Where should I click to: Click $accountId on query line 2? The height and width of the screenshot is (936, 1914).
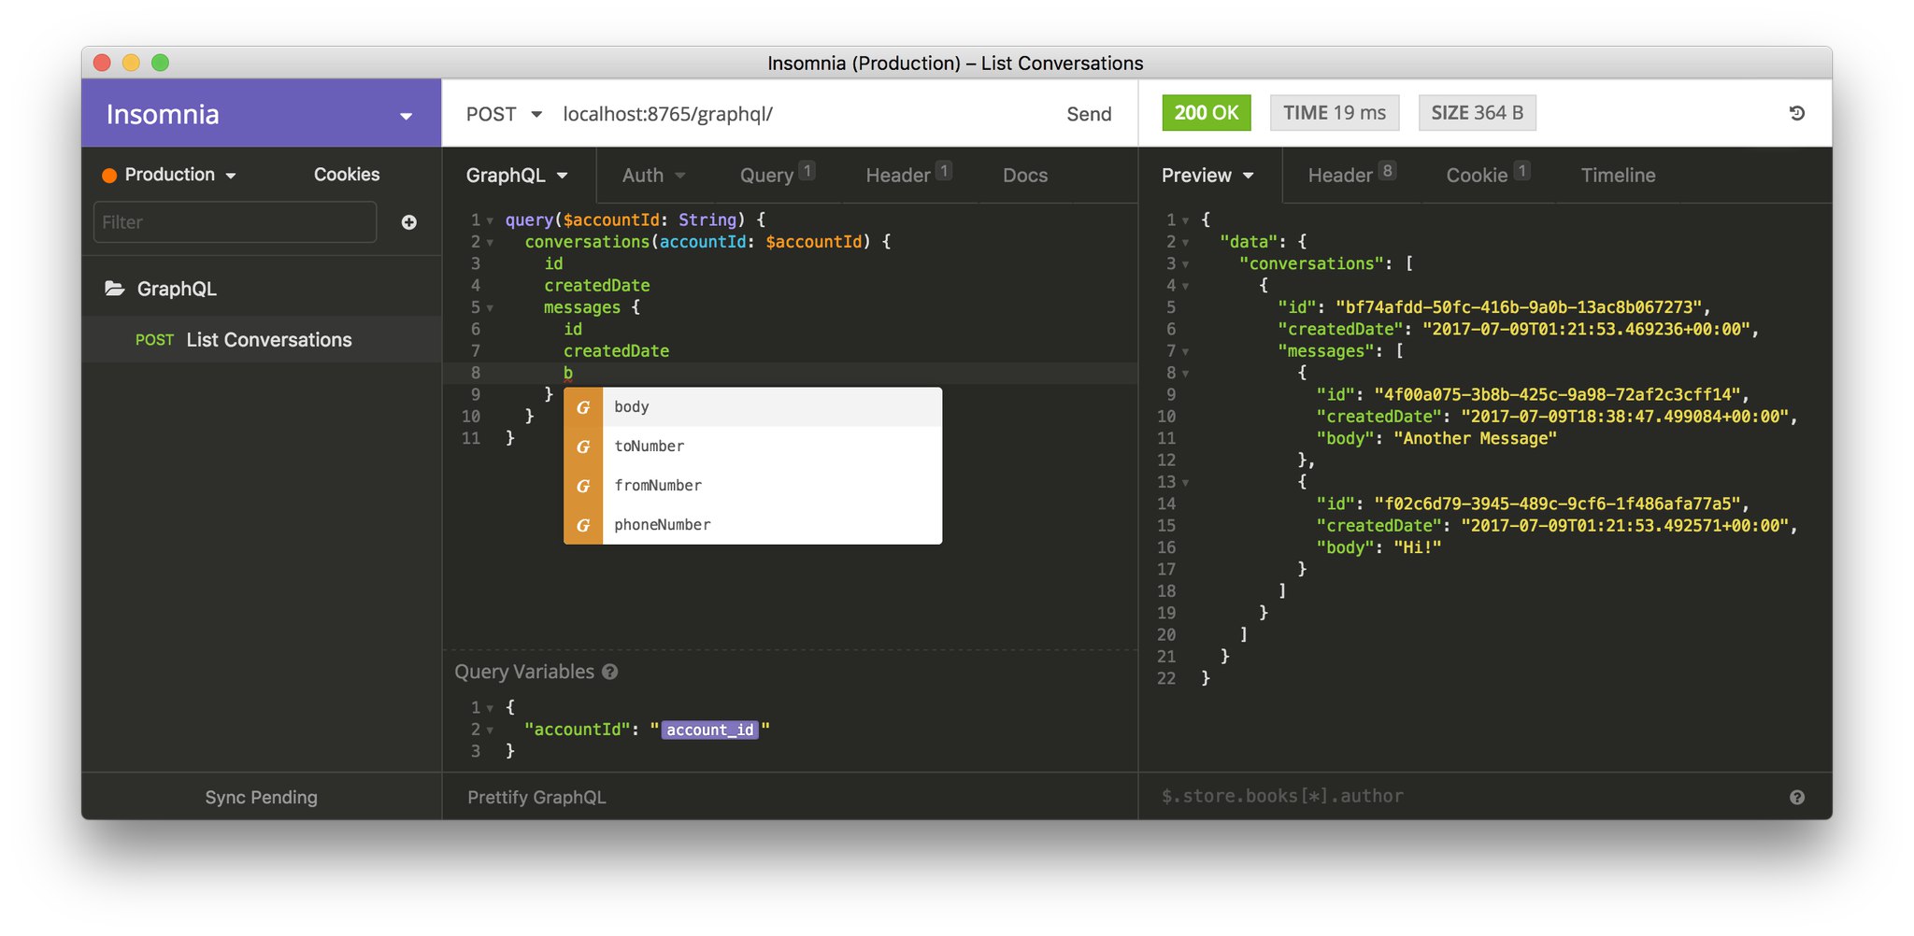813,242
